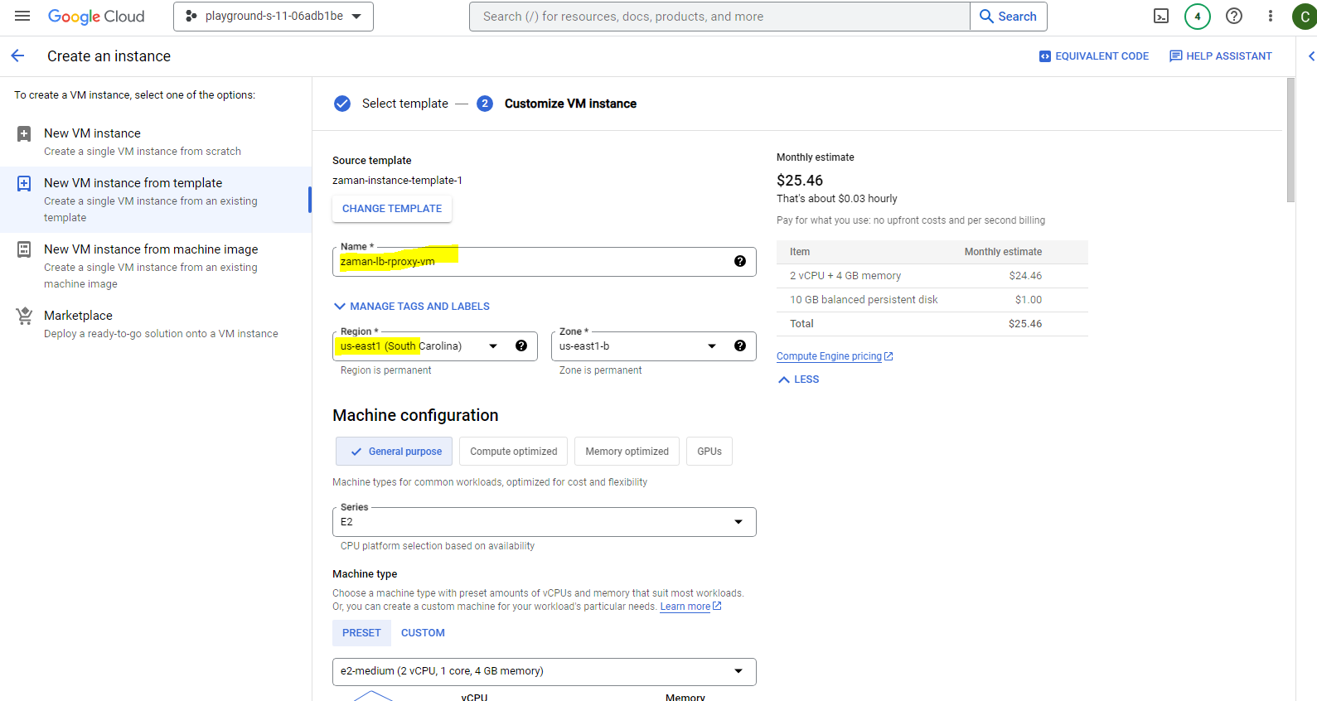This screenshot has width=1317, height=701.
Task: Click the back arrow beside Create an instance
Action: coord(18,56)
